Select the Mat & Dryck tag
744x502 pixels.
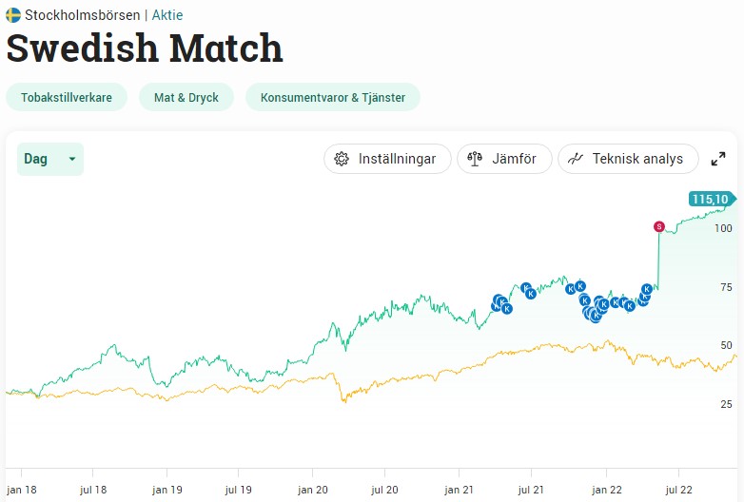point(186,97)
